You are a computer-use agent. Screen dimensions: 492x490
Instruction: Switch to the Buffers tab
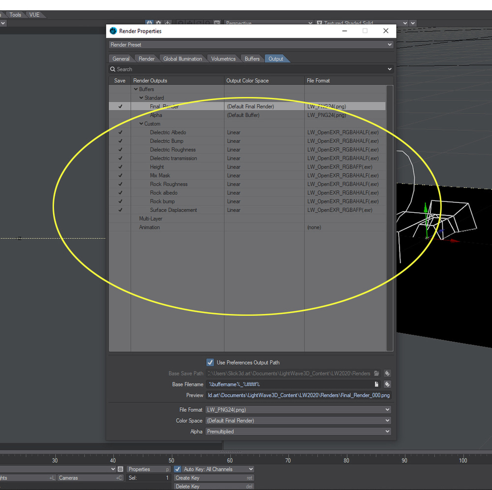[252, 59]
